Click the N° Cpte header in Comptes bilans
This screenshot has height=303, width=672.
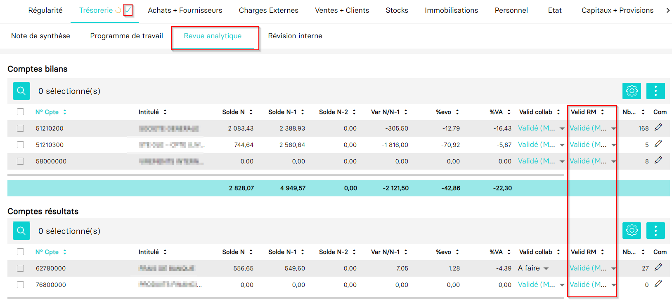[47, 112]
